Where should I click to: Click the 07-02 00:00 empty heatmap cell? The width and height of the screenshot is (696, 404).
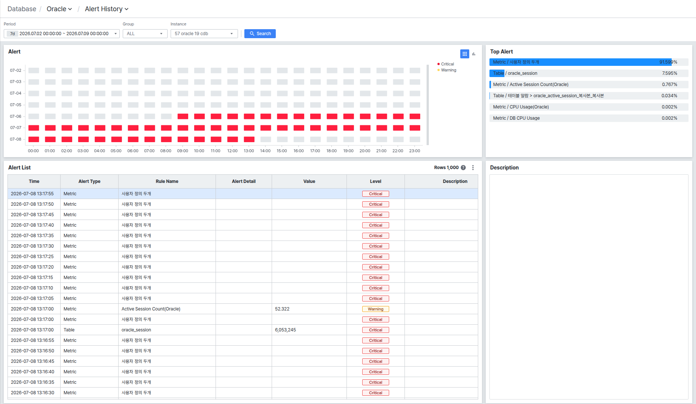click(x=34, y=70)
